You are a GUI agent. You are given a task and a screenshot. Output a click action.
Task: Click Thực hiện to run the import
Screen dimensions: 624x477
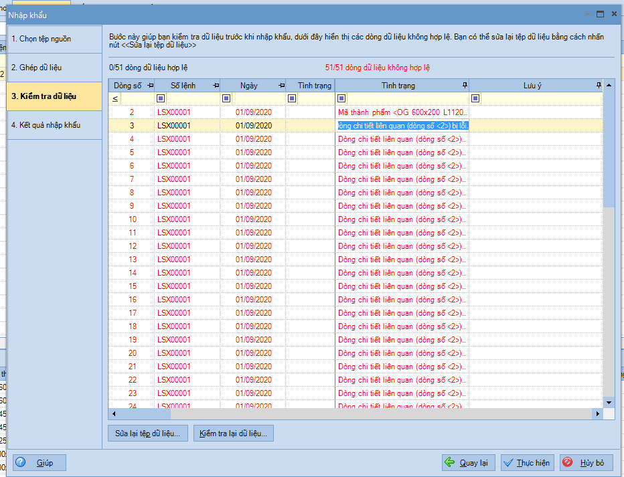tap(527, 462)
